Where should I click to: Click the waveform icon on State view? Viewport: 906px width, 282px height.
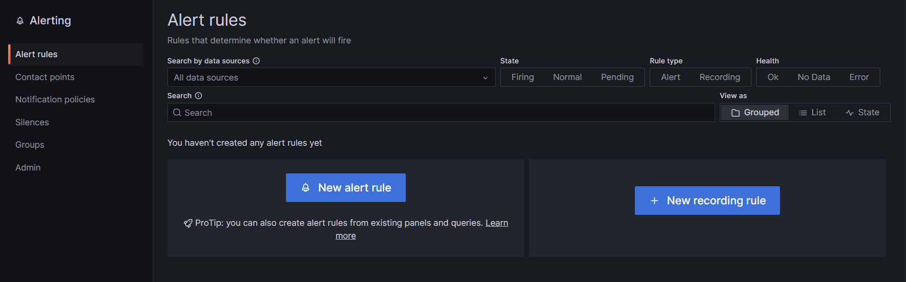click(x=849, y=112)
